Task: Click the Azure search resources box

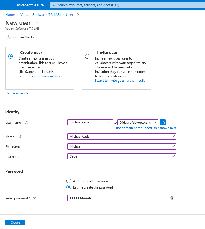Action: pos(127,5)
